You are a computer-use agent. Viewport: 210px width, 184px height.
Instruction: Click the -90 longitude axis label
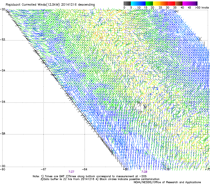(x=3, y=169)
